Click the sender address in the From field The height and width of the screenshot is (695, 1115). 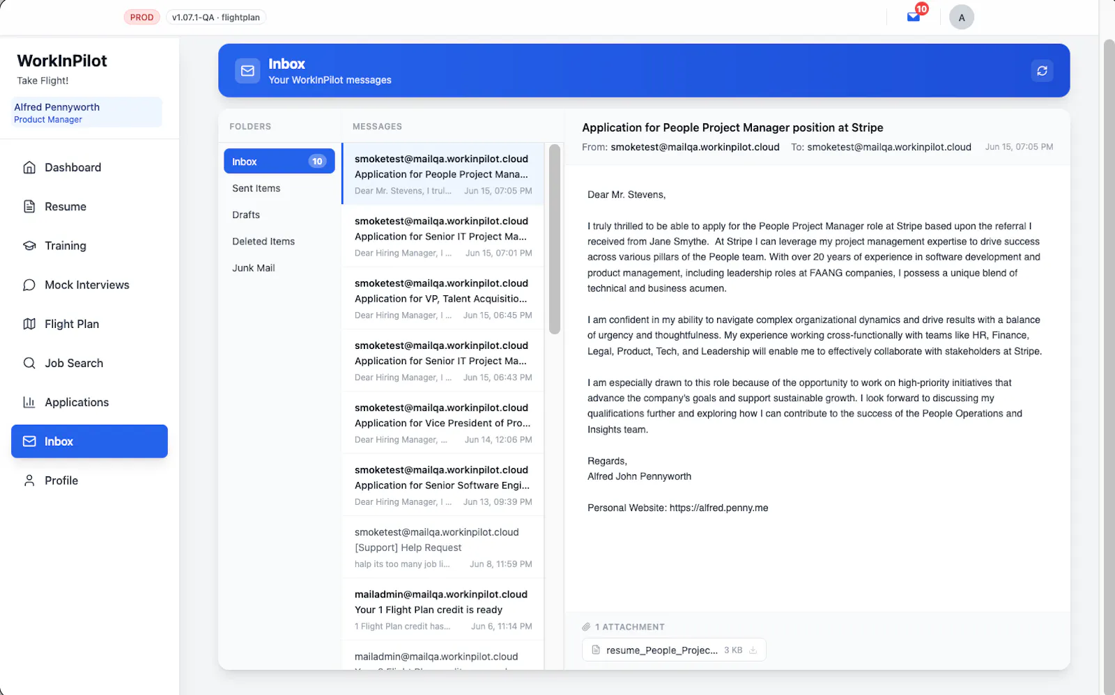click(695, 147)
